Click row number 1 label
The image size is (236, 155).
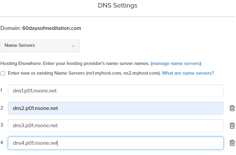[x=1, y=90]
